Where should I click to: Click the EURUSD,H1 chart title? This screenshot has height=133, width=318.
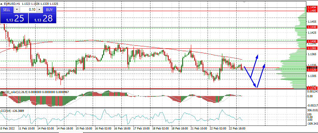pyautogui.click(x=12, y=4)
